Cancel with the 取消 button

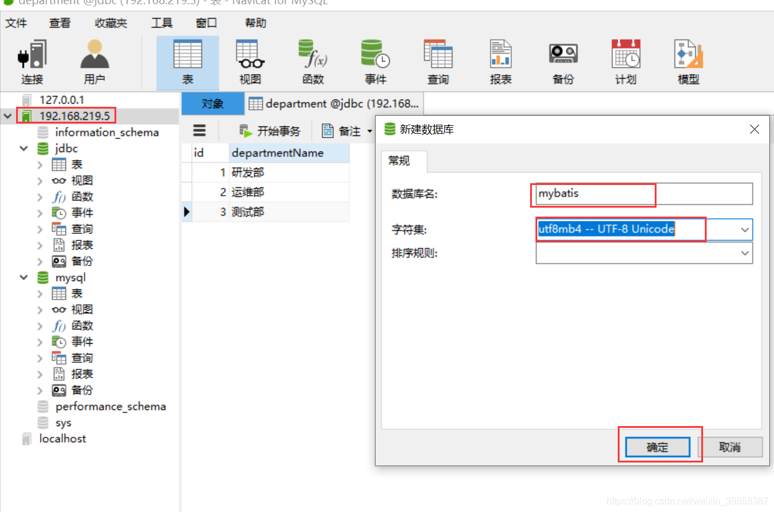(730, 447)
